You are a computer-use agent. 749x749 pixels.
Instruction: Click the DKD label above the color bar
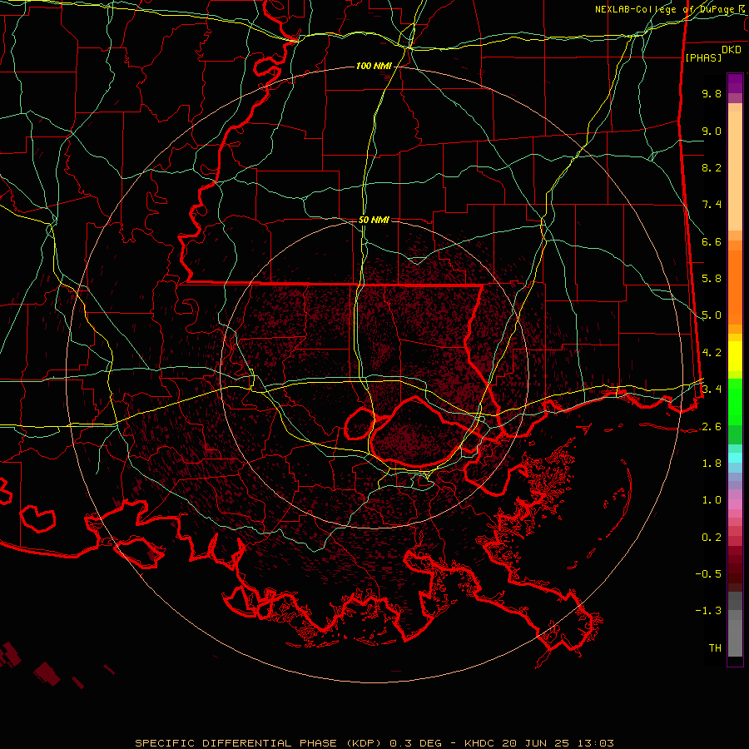[x=732, y=50]
